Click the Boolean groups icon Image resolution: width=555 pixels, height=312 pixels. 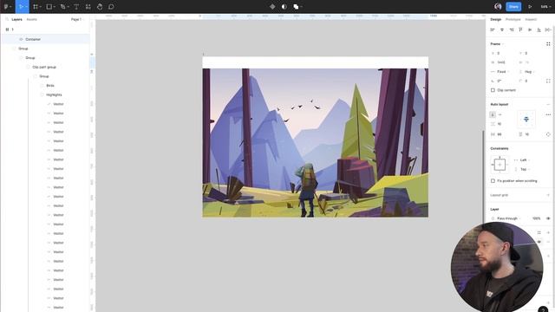296,6
